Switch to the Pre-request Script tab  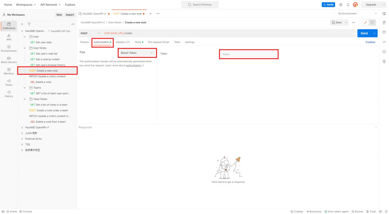coord(158,42)
